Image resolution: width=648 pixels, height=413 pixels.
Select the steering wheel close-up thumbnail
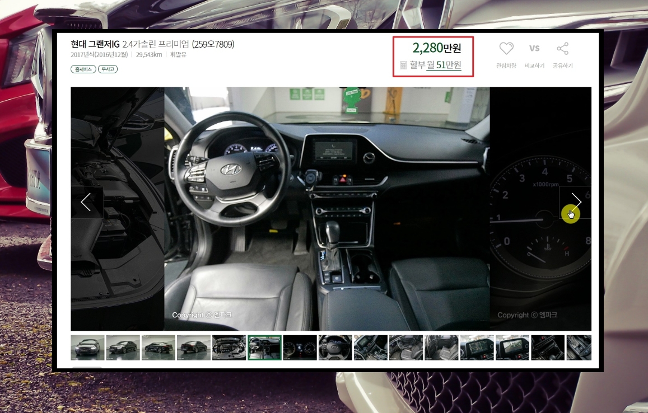[x=335, y=348]
